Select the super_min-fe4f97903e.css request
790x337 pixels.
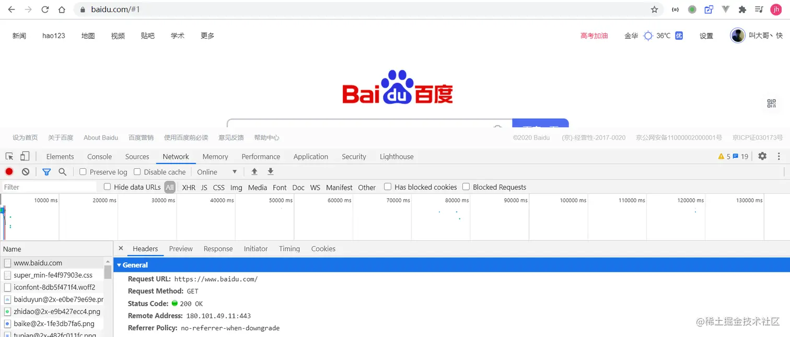click(x=52, y=275)
